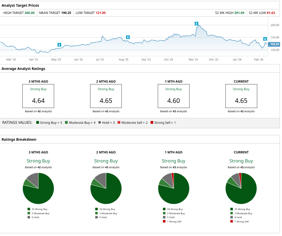
Task: Select the earnings marker at the Nov '25 peak
Action: [x=196, y=23]
